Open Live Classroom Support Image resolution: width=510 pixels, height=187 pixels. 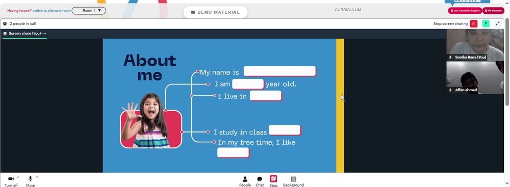pyautogui.click(x=465, y=11)
